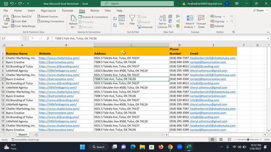Open Queries & Connections pane

tap(93, 17)
